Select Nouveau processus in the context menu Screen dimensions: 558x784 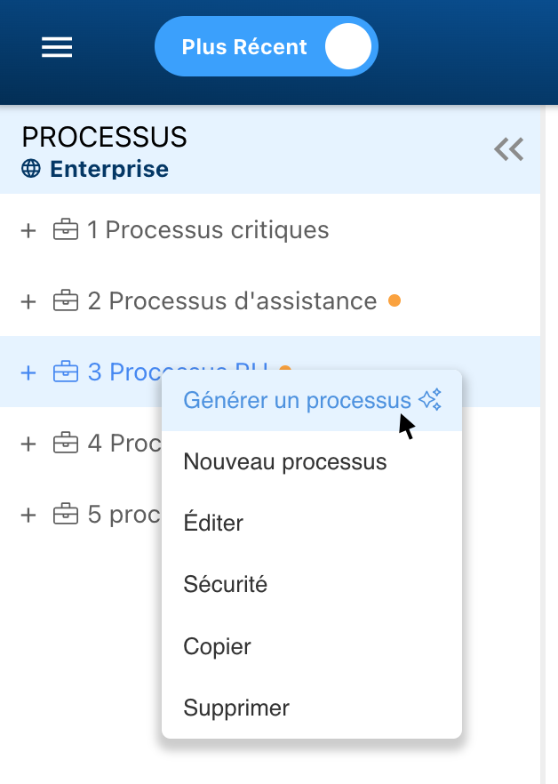[285, 462]
